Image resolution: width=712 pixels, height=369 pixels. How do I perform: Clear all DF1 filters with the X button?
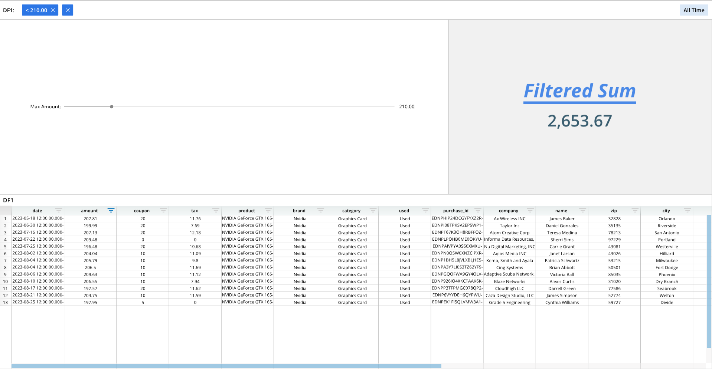(68, 10)
